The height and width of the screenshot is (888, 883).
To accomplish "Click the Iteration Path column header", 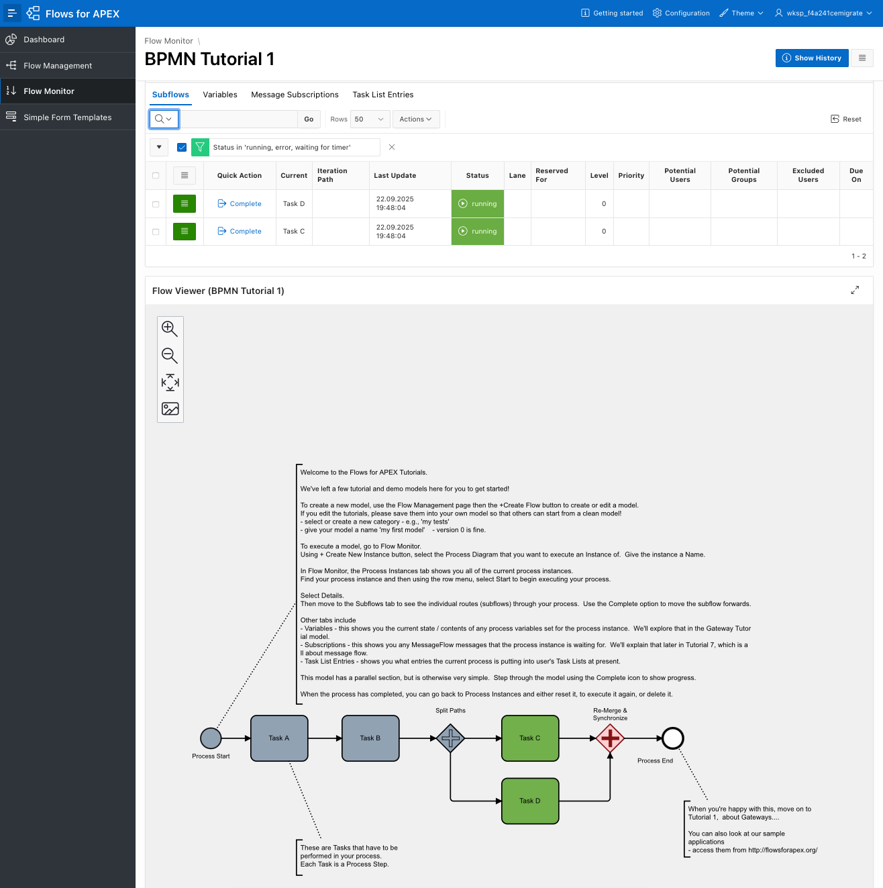I will coord(332,175).
